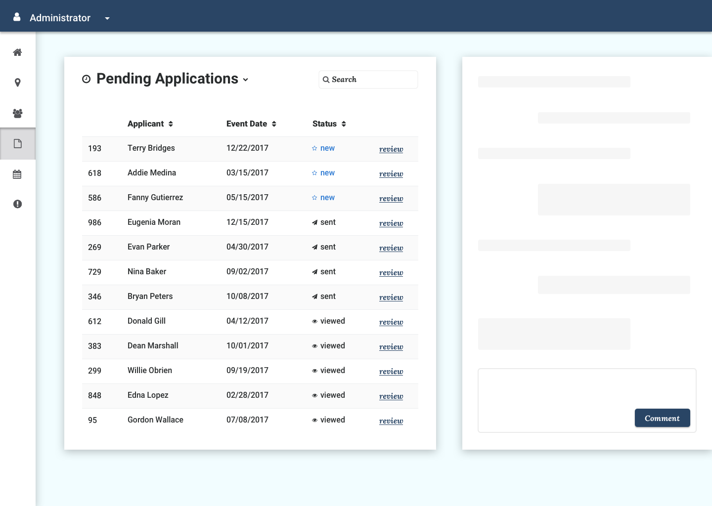The image size is (712, 506).
Task: Click the star icon in Fanny Gutierrez row
Action: coord(314,198)
